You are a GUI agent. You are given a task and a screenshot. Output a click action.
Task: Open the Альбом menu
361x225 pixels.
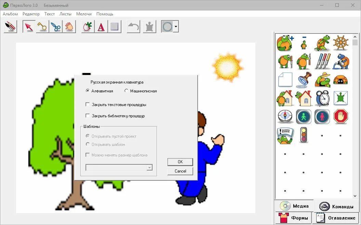pyautogui.click(x=10, y=14)
